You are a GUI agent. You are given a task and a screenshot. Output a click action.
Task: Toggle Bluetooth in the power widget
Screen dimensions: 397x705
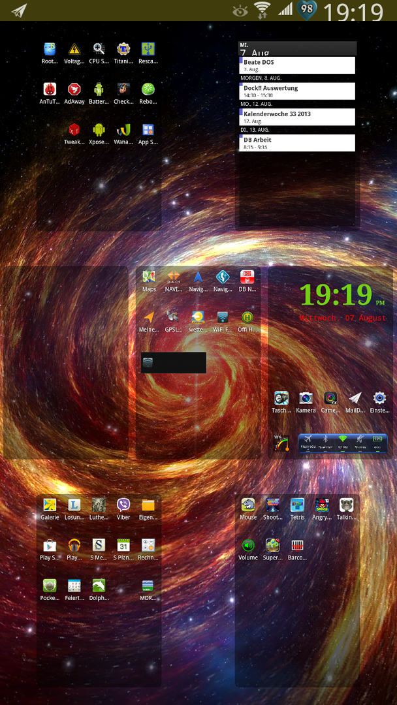point(326,443)
